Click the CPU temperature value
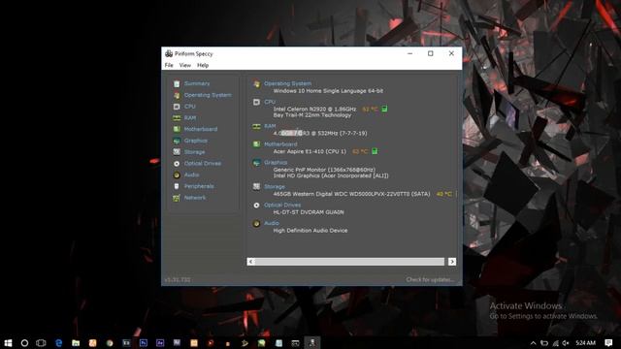 (x=370, y=109)
